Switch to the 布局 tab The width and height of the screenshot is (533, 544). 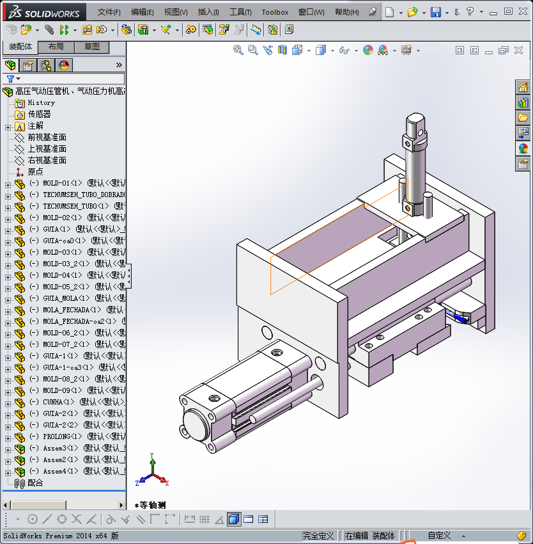56,47
